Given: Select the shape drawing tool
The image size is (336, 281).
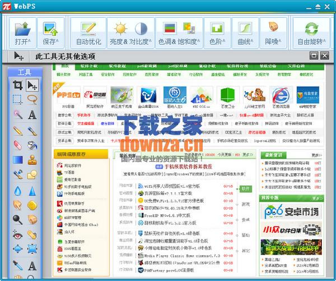Looking at the screenshot, I should (x=32, y=175).
